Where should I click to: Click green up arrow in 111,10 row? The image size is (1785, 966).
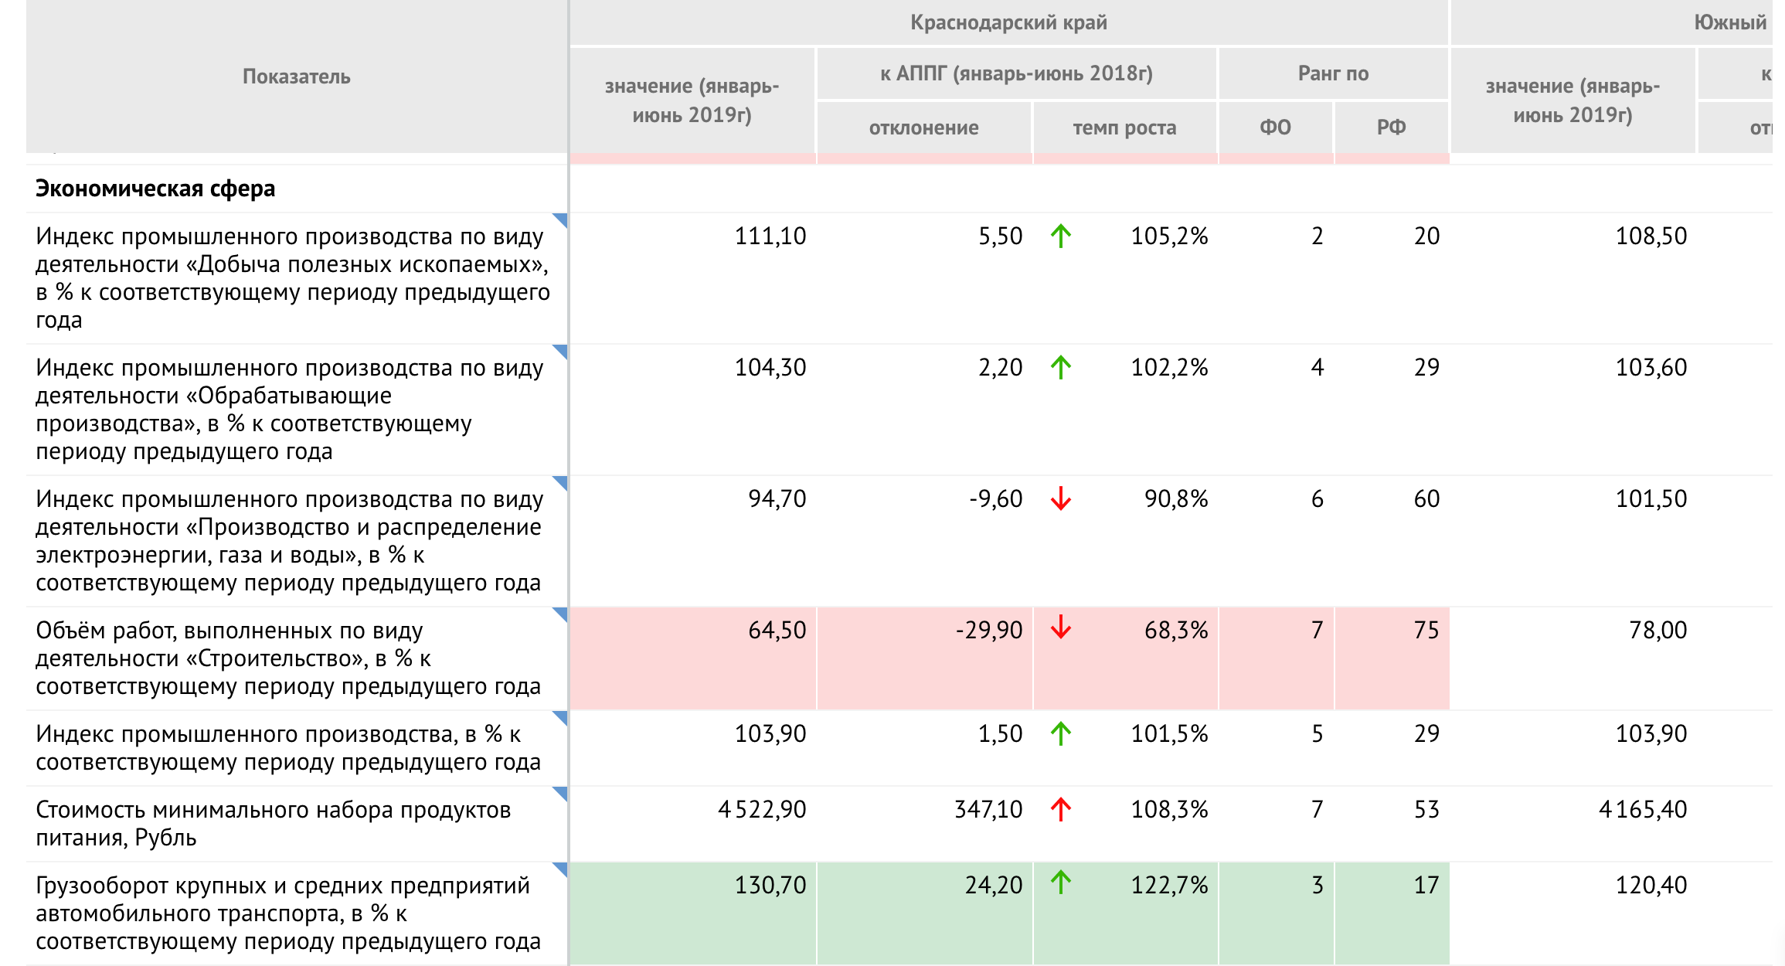pos(1061,236)
